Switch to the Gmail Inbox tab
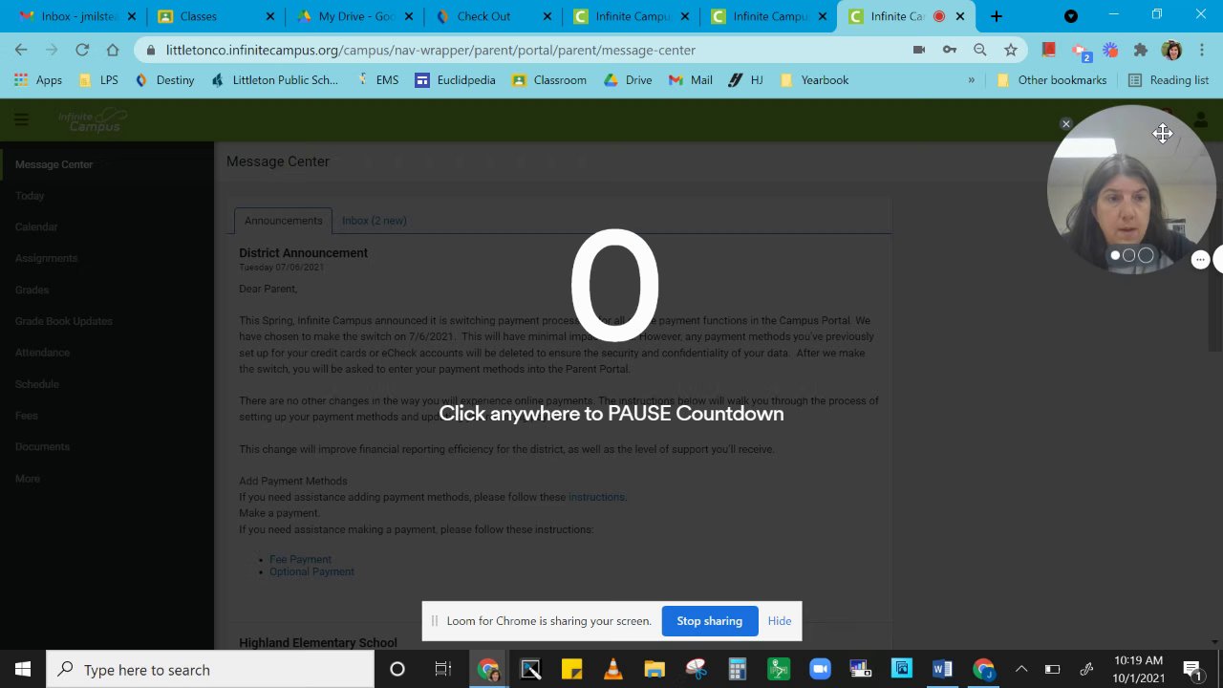The height and width of the screenshot is (688, 1223). [x=77, y=16]
